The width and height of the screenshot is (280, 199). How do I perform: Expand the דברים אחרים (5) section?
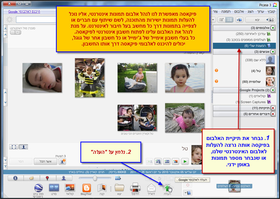(273, 114)
